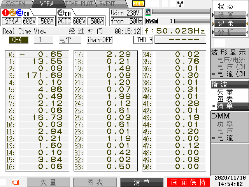Switch to the SYSTEM tab

coord(15,4)
